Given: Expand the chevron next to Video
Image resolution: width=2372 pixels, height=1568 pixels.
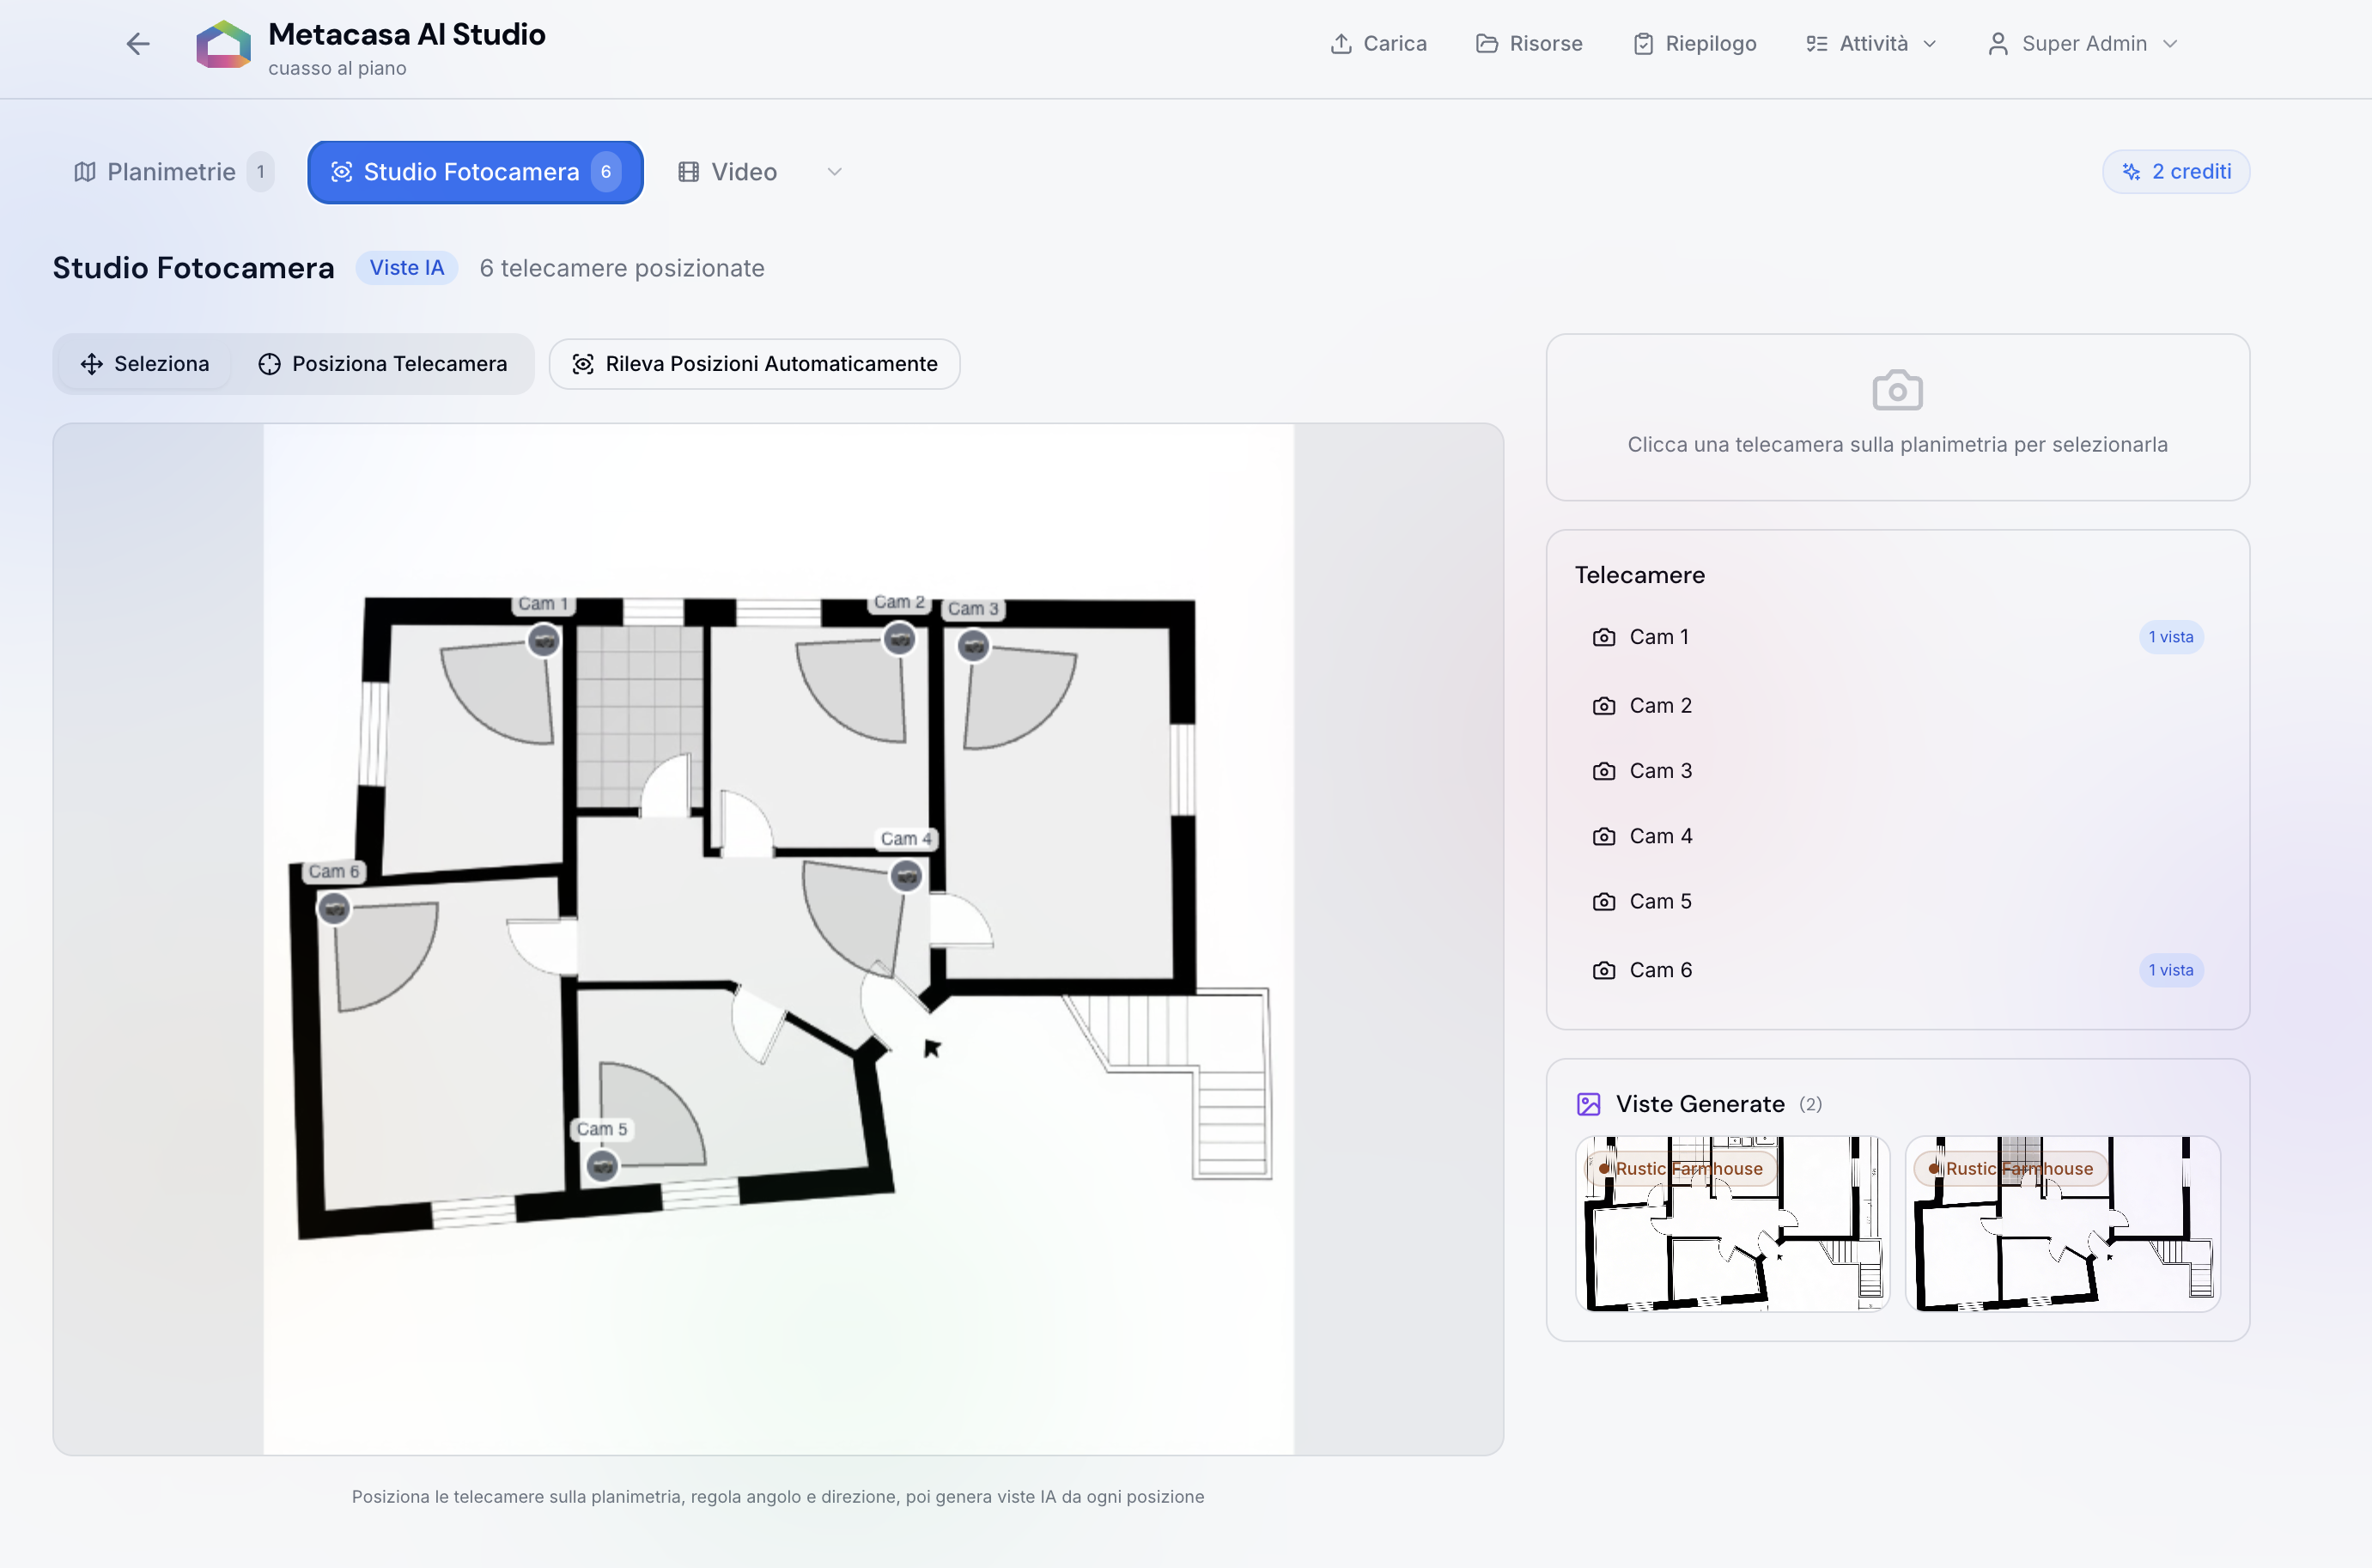Looking at the screenshot, I should tap(834, 171).
